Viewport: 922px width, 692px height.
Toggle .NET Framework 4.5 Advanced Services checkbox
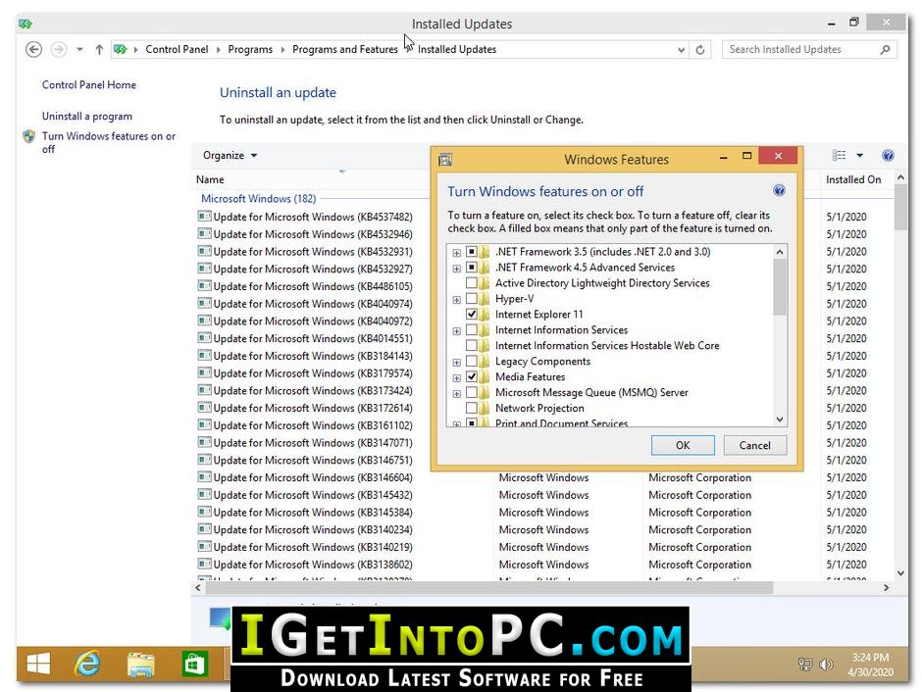(x=472, y=268)
